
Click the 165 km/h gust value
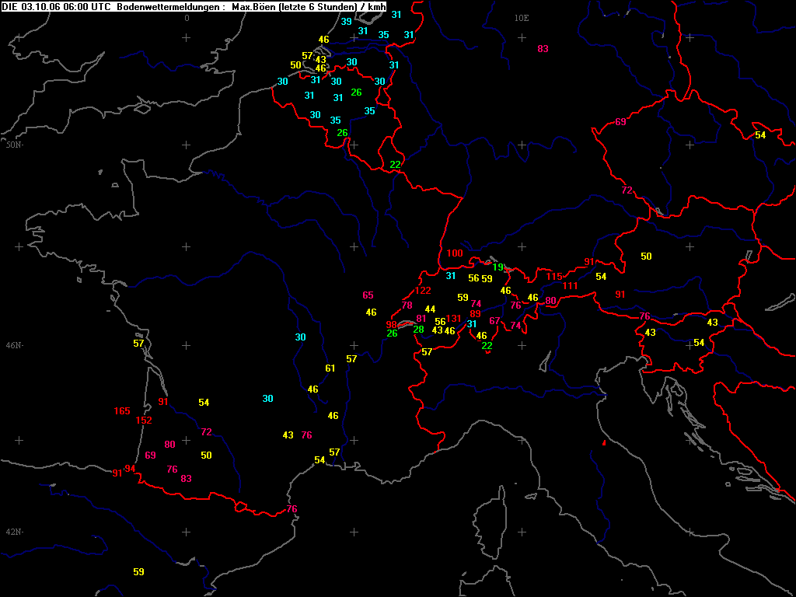[122, 411]
